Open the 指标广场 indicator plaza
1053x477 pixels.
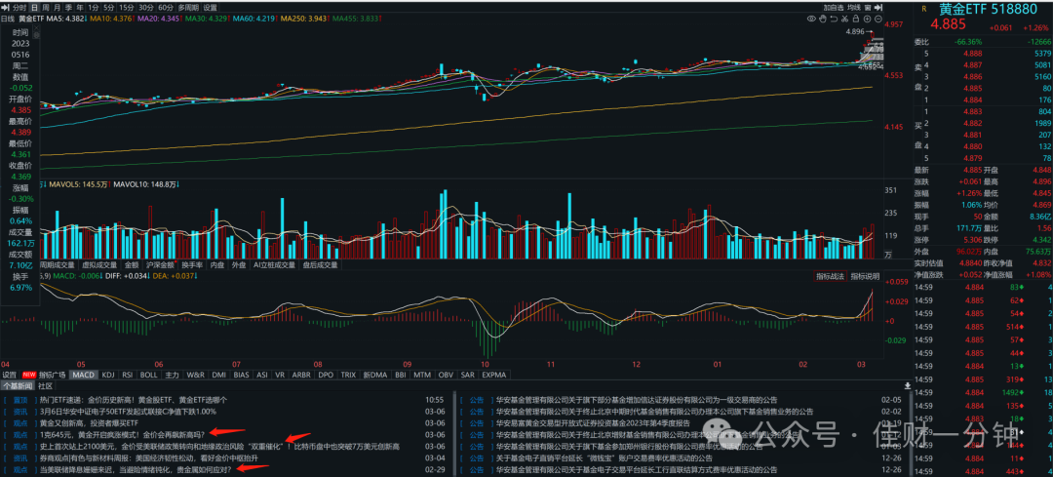pos(52,375)
